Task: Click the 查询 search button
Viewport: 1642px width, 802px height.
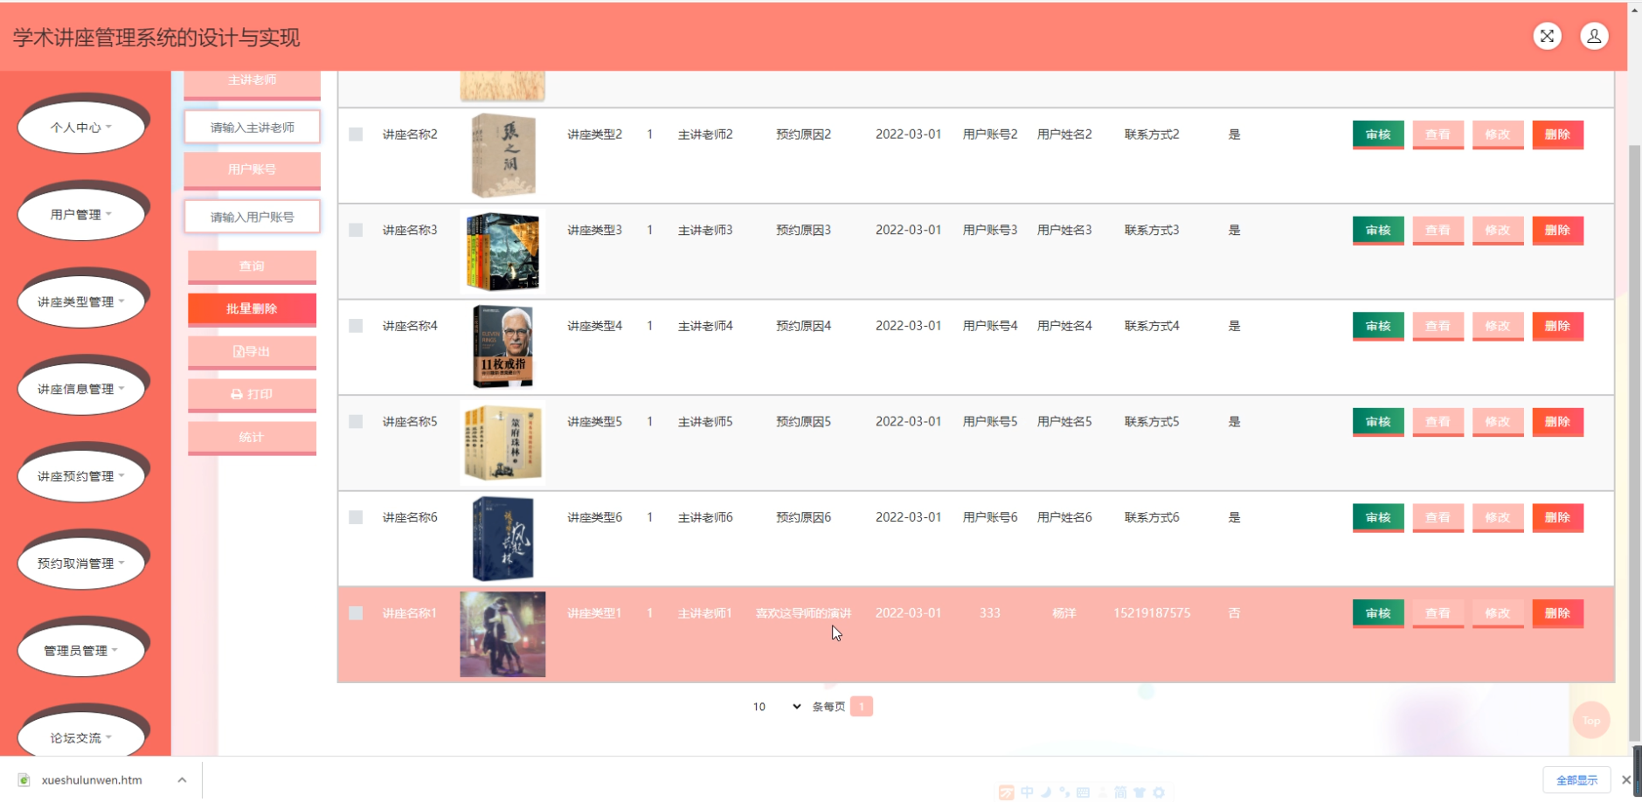Action: 252,266
